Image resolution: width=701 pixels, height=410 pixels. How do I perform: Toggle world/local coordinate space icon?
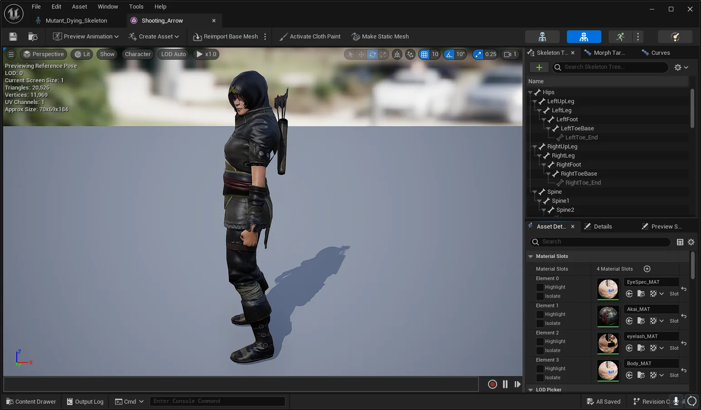pyautogui.click(x=397, y=54)
